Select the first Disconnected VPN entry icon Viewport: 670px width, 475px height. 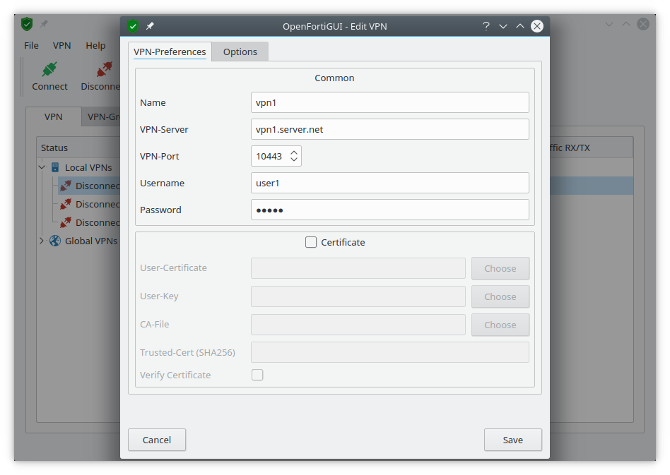[x=66, y=186]
